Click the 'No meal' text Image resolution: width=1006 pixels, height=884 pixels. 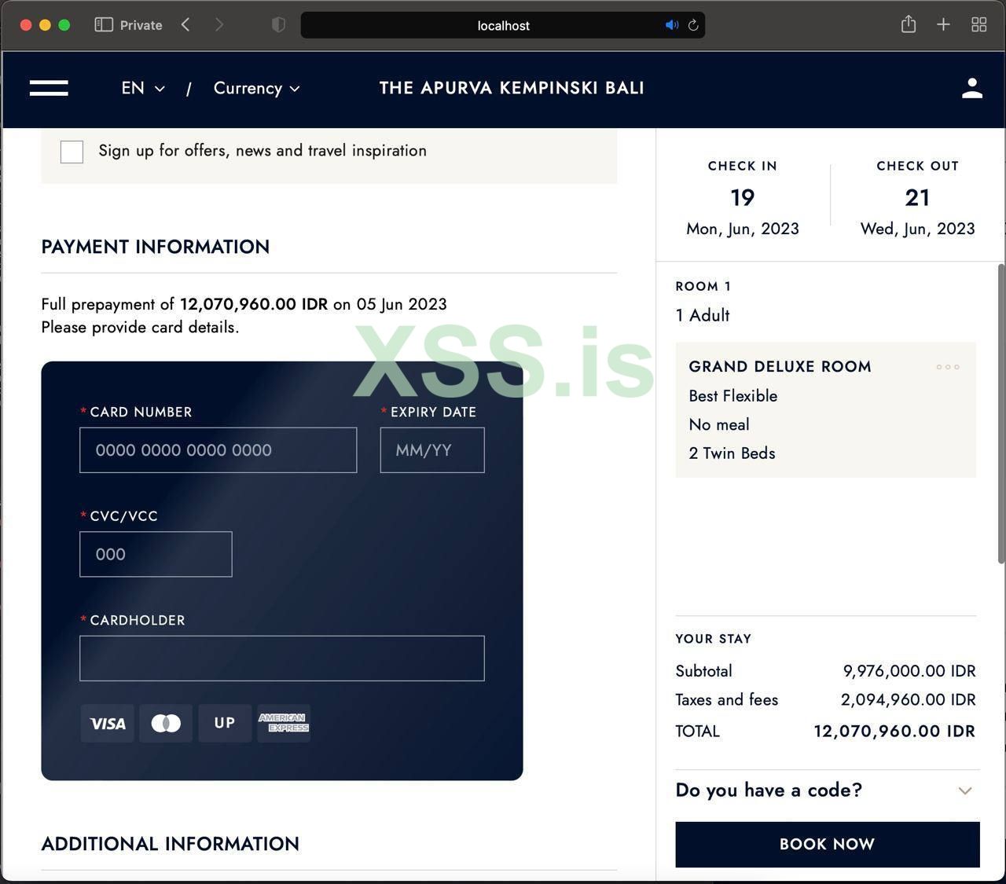pos(719,425)
